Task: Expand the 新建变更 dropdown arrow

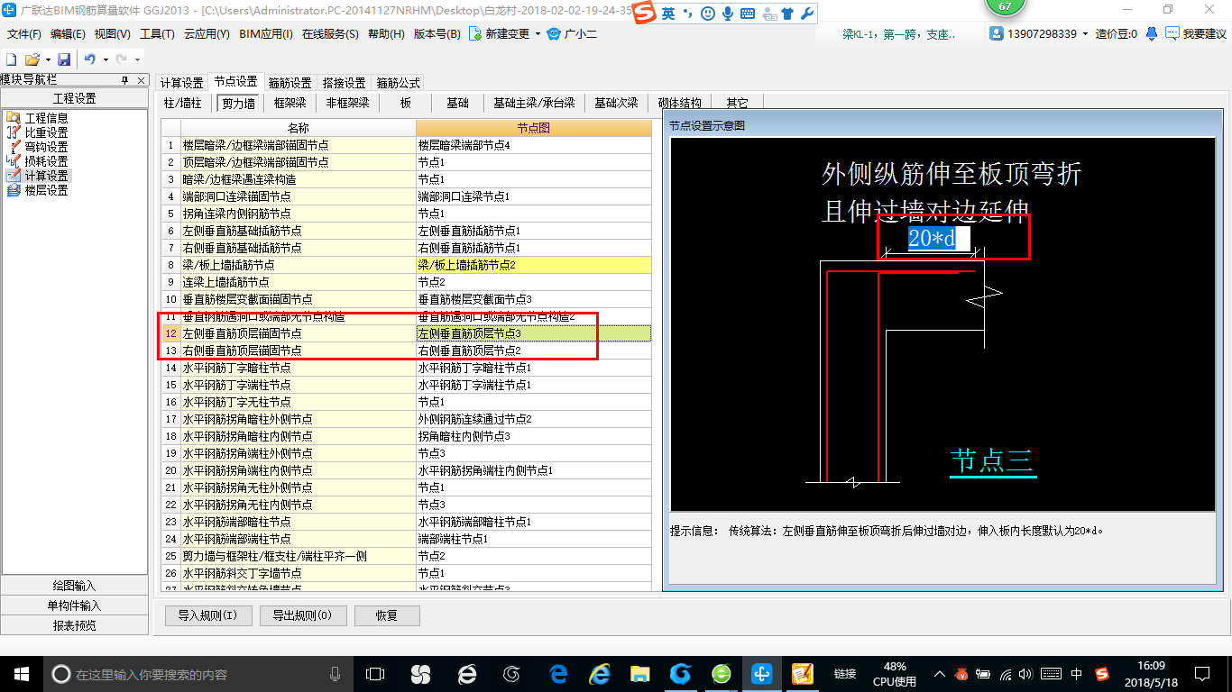Action: 538,34
